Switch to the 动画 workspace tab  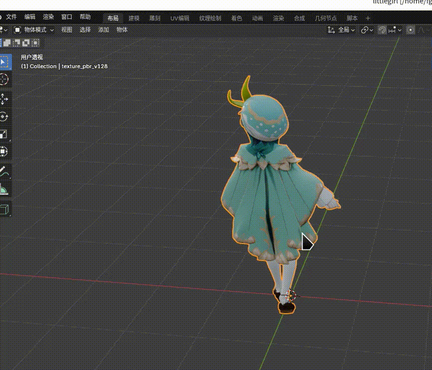point(257,18)
